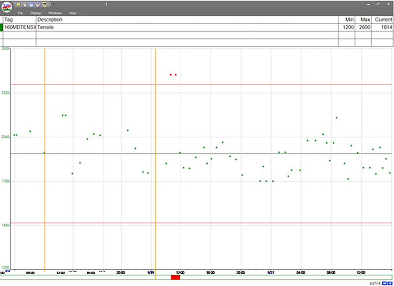Open the trend application logo menu
Viewport: 394px width, 286px height.
7,7
